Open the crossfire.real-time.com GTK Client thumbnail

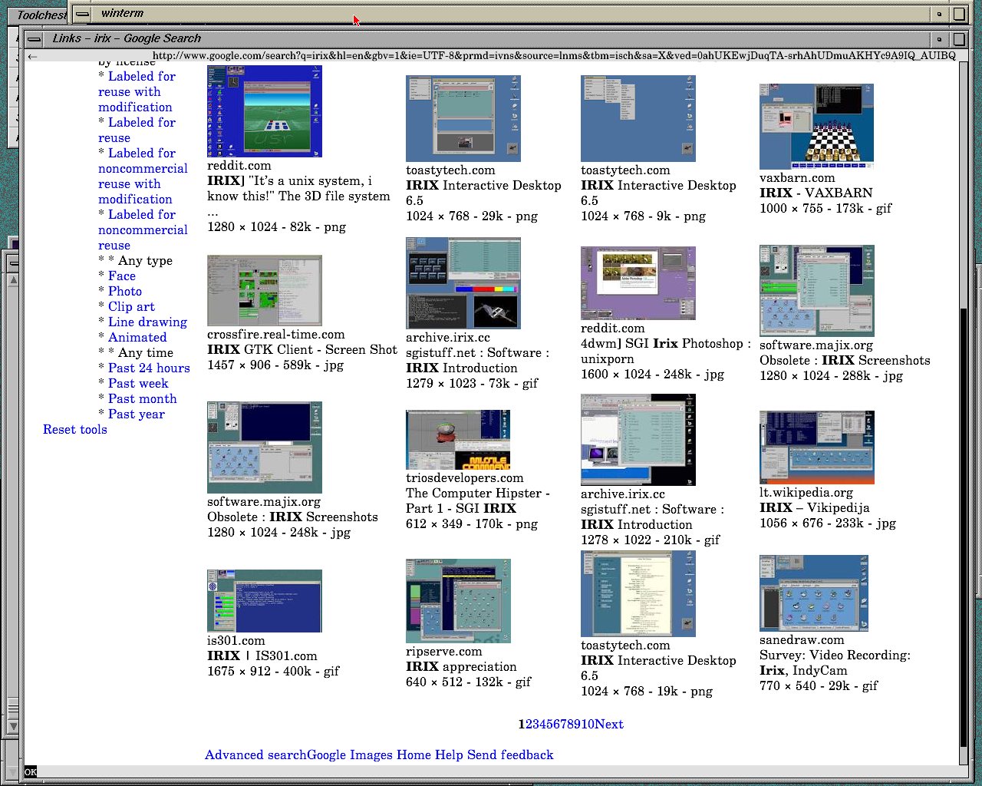pos(264,291)
